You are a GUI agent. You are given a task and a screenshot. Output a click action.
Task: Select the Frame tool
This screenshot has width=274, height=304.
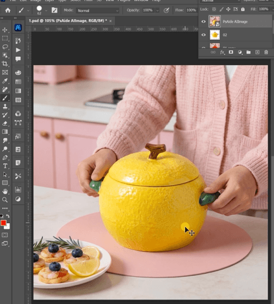[x=5, y=72]
